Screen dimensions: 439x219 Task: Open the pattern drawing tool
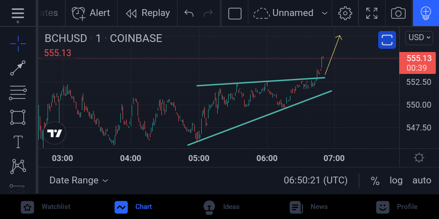(18, 166)
